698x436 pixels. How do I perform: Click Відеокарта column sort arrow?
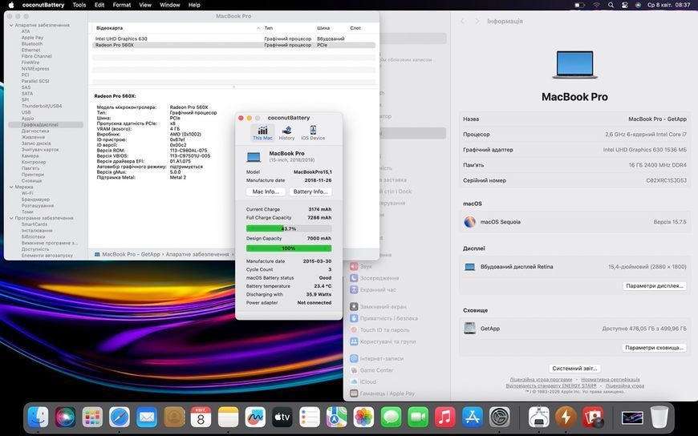tap(258, 28)
